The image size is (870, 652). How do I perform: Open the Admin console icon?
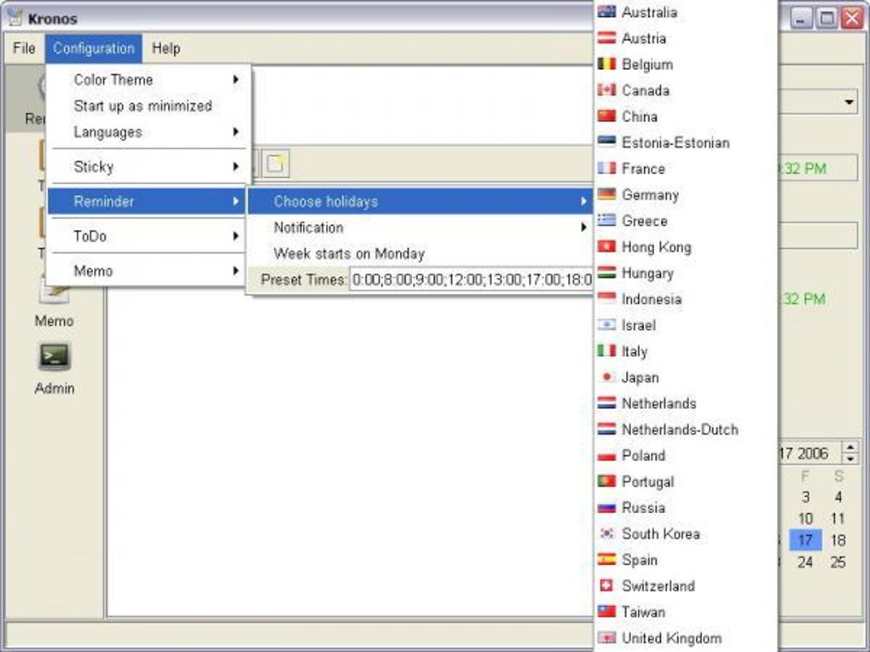[54, 356]
